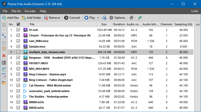
Task: Sort by the Audio codec column header
Action: click(133, 24)
